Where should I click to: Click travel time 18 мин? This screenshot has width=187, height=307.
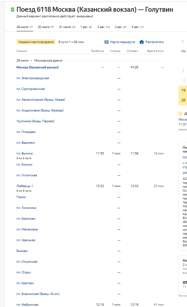[159, 153]
